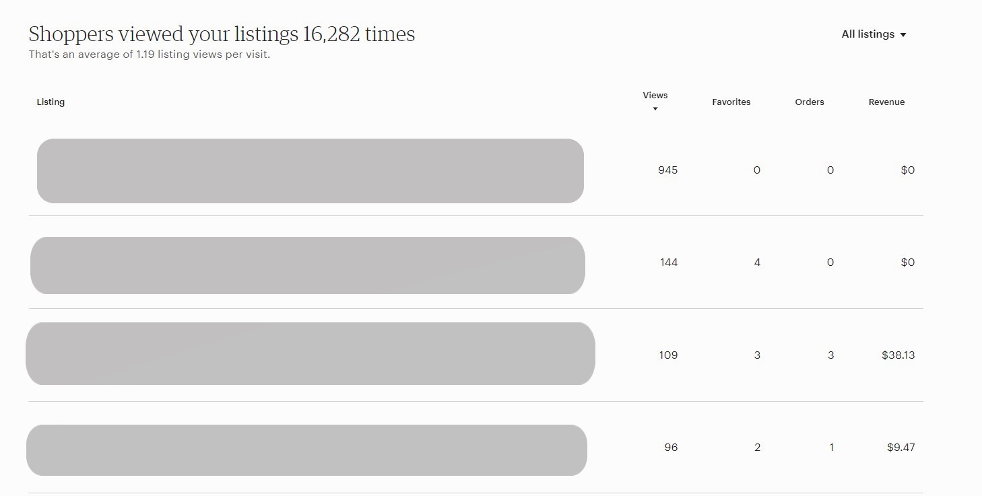This screenshot has width=982, height=496.
Task: Click the Views sort arrow
Action: tap(655, 108)
